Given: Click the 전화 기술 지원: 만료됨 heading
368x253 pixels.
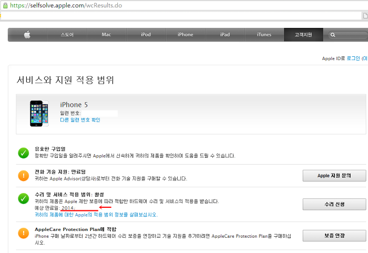Looking at the screenshot, I should click(x=60, y=171).
